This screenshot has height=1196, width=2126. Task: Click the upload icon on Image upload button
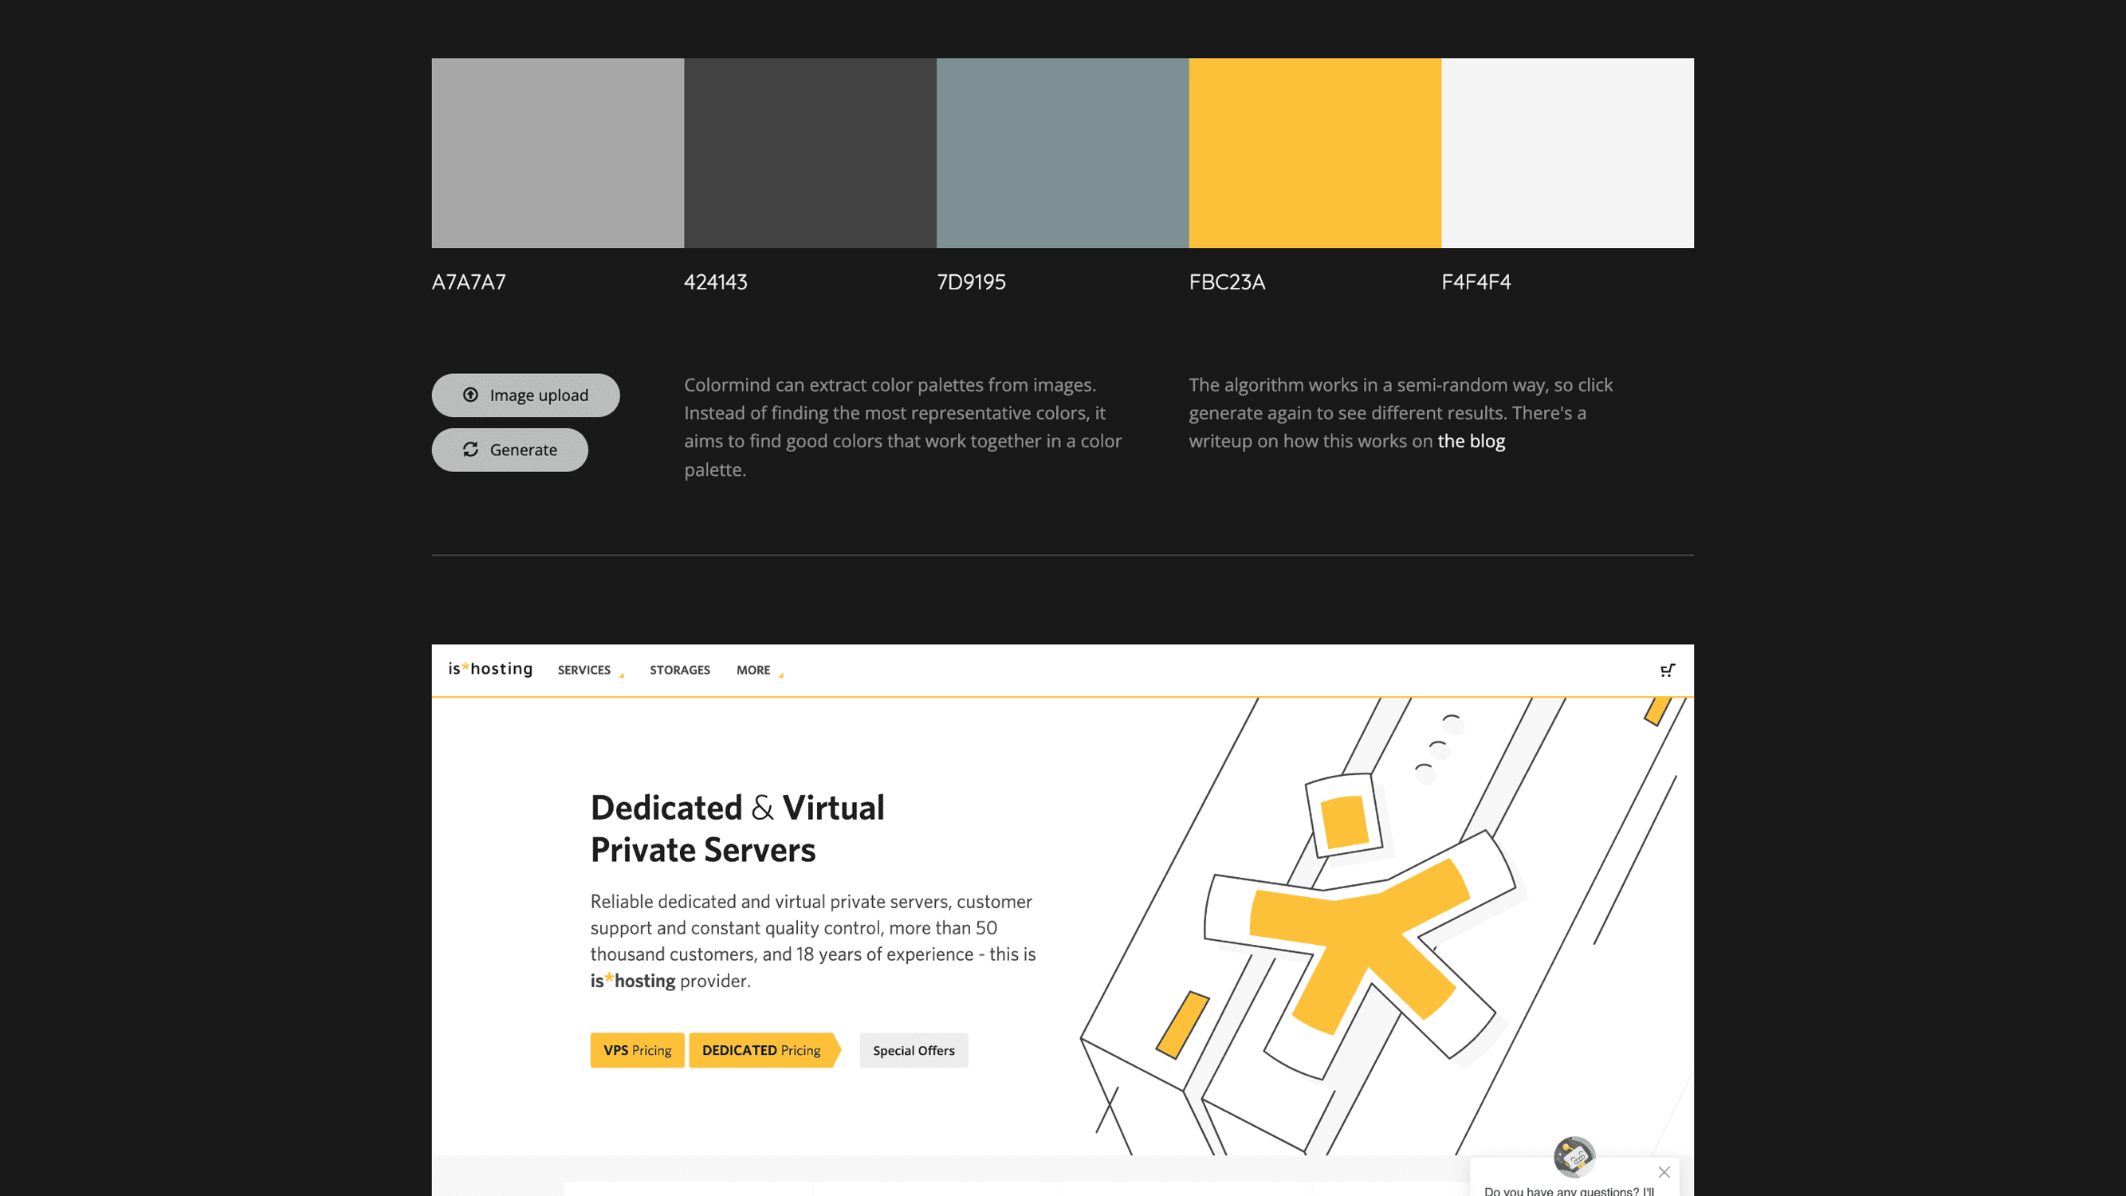tap(470, 395)
